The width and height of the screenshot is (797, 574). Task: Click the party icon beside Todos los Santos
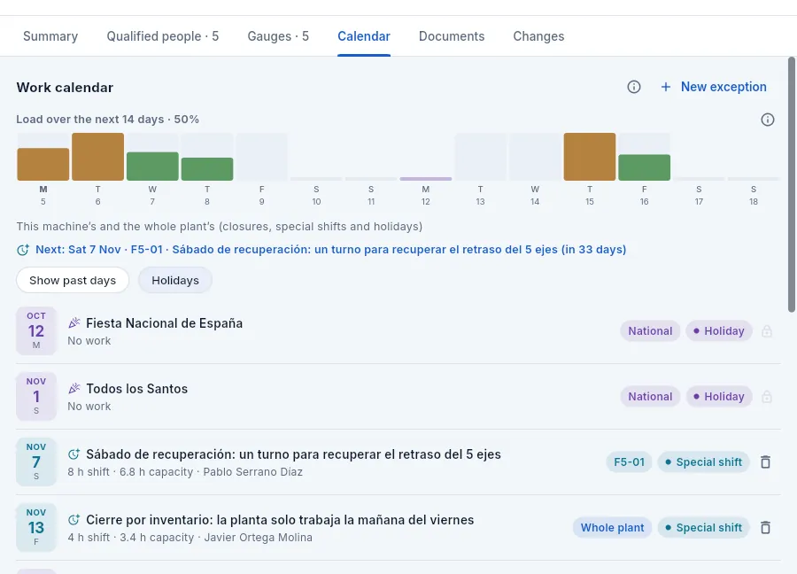tap(74, 389)
